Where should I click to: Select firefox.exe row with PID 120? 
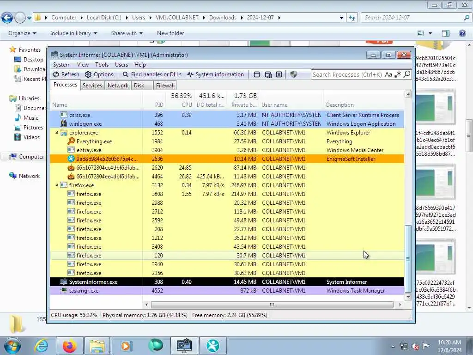[227, 255]
